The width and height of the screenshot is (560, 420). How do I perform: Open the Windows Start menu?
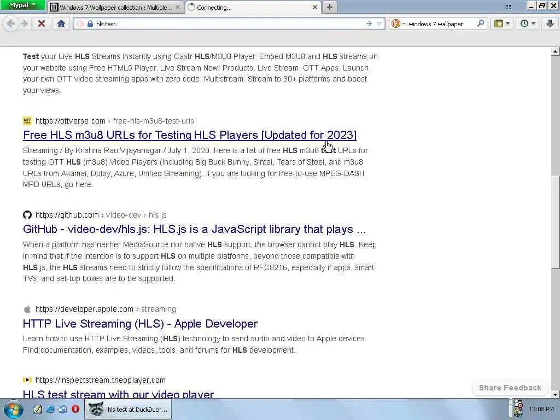[13, 409]
